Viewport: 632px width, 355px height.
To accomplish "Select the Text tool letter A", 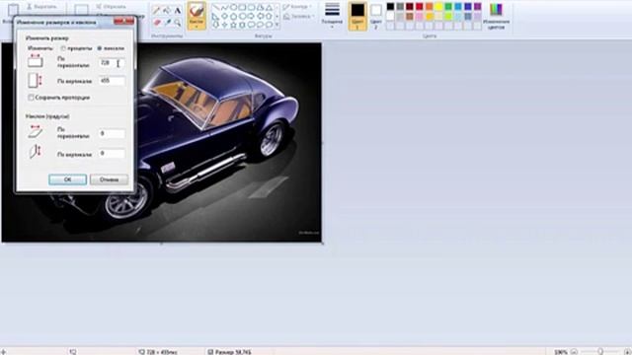I will [178, 11].
